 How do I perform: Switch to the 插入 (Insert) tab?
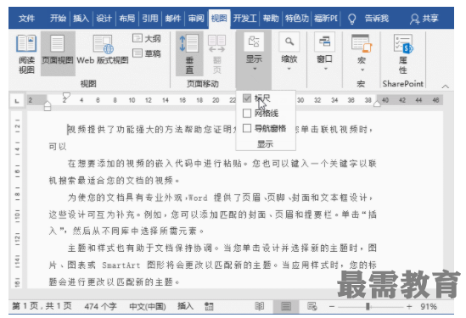[x=81, y=19]
